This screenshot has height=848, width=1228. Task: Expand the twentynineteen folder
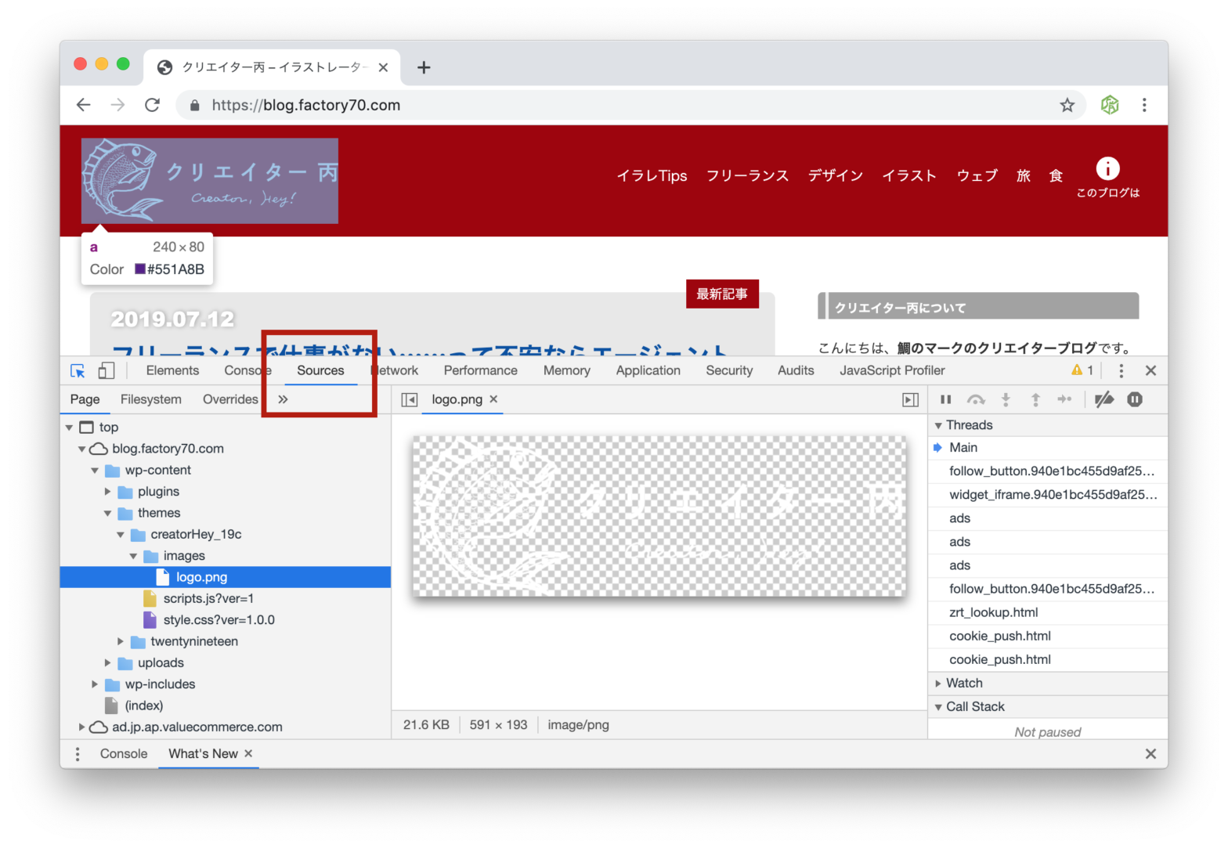tap(121, 641)
